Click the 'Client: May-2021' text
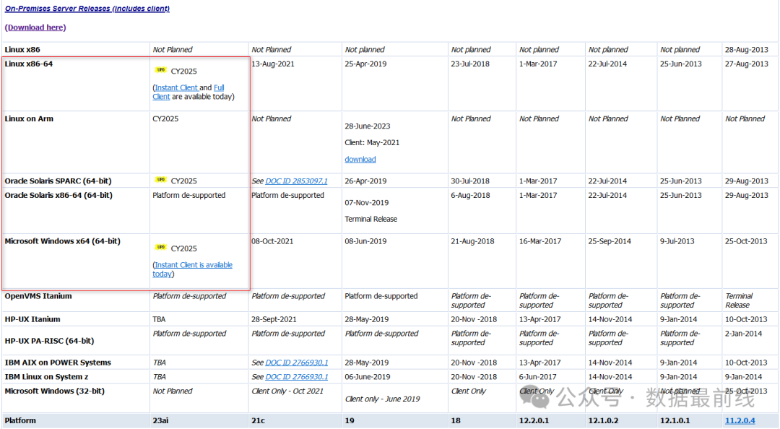This screenshot has width=780, height=429. [372, 143]
